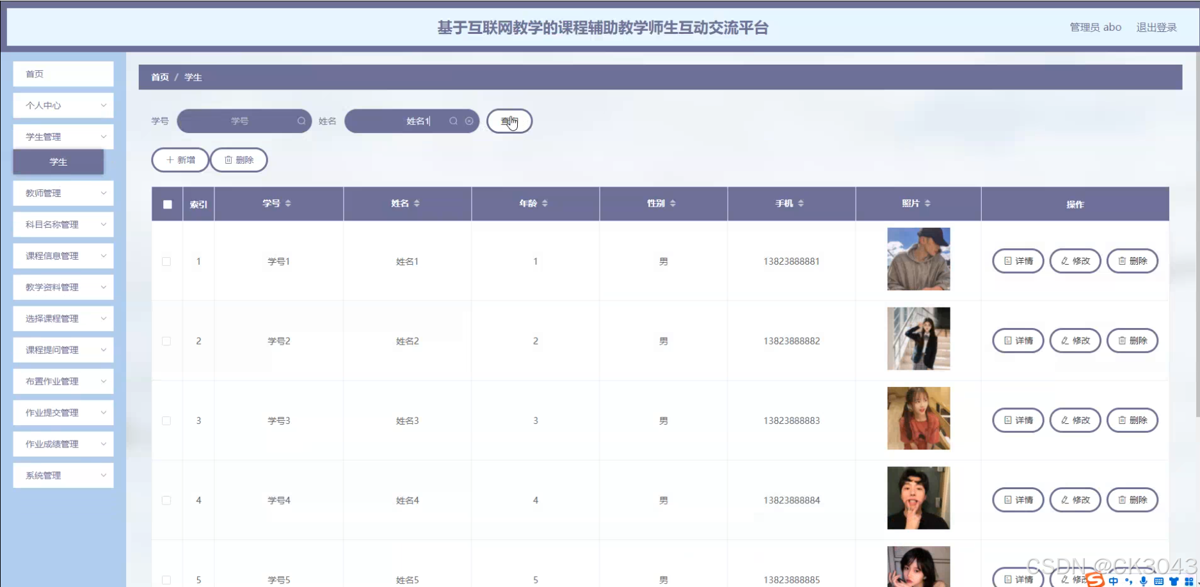This screenshot has height=587, width=1200.
Task: Sort 手机 column using its sort arrows
Action: pyautogui.click(x=801, y=203)
